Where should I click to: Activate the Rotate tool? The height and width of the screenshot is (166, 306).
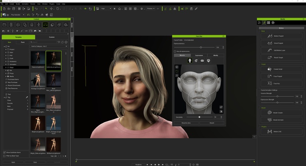(58, 9)
